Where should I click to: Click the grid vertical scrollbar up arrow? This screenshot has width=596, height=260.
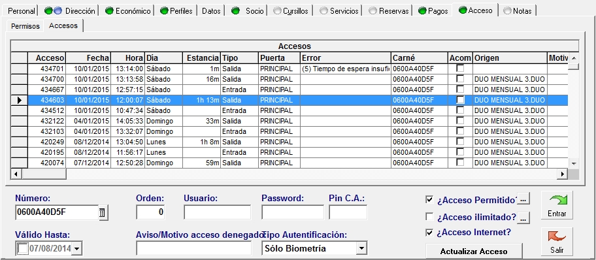coord(574,58)
